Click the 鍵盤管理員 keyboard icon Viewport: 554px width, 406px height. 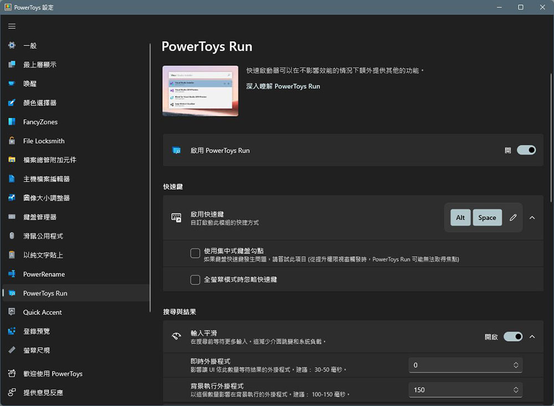click(12, 217)
